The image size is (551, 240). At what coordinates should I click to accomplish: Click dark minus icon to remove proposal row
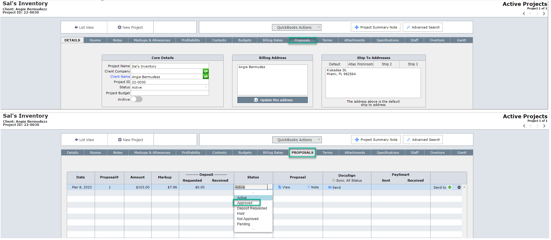(x=459, y=187)
